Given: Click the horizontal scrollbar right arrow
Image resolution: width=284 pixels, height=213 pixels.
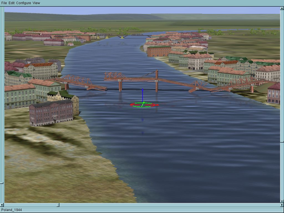Looking at the screenshot, I should point(282,205).
